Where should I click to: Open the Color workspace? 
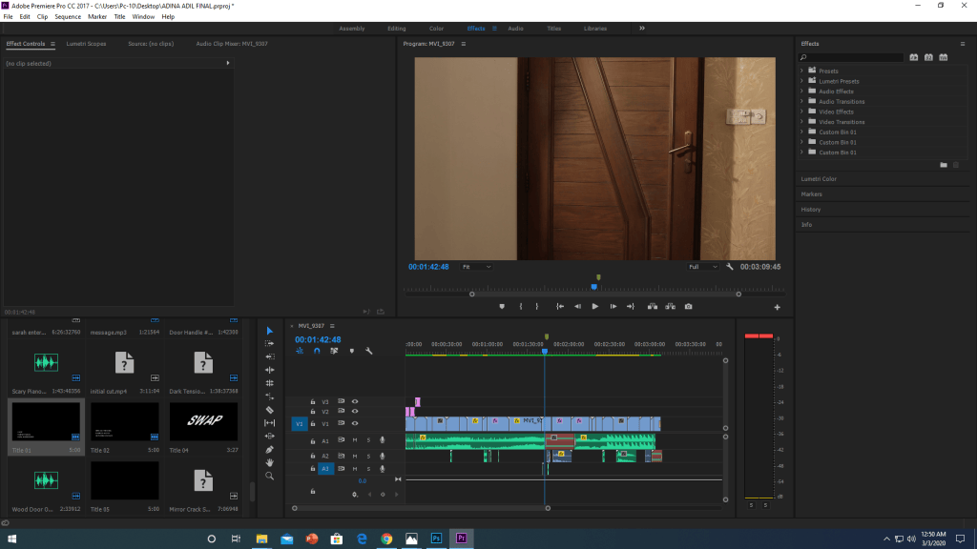(x=436, y=28)
